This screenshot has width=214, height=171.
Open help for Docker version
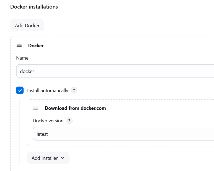tap(69, 121)
